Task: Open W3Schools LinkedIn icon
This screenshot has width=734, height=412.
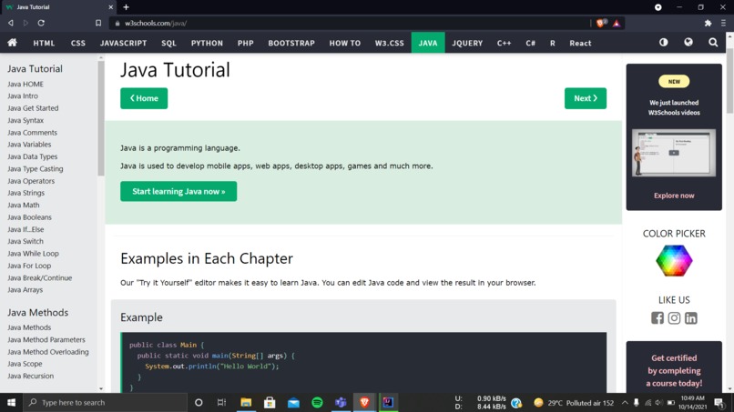Action: [x=691, y=318]
